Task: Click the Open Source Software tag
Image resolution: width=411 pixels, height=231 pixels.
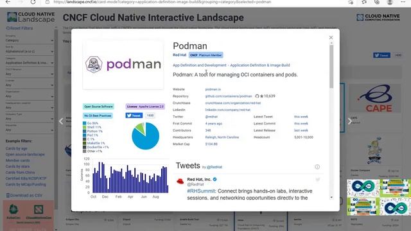Action: coord(98,107)
